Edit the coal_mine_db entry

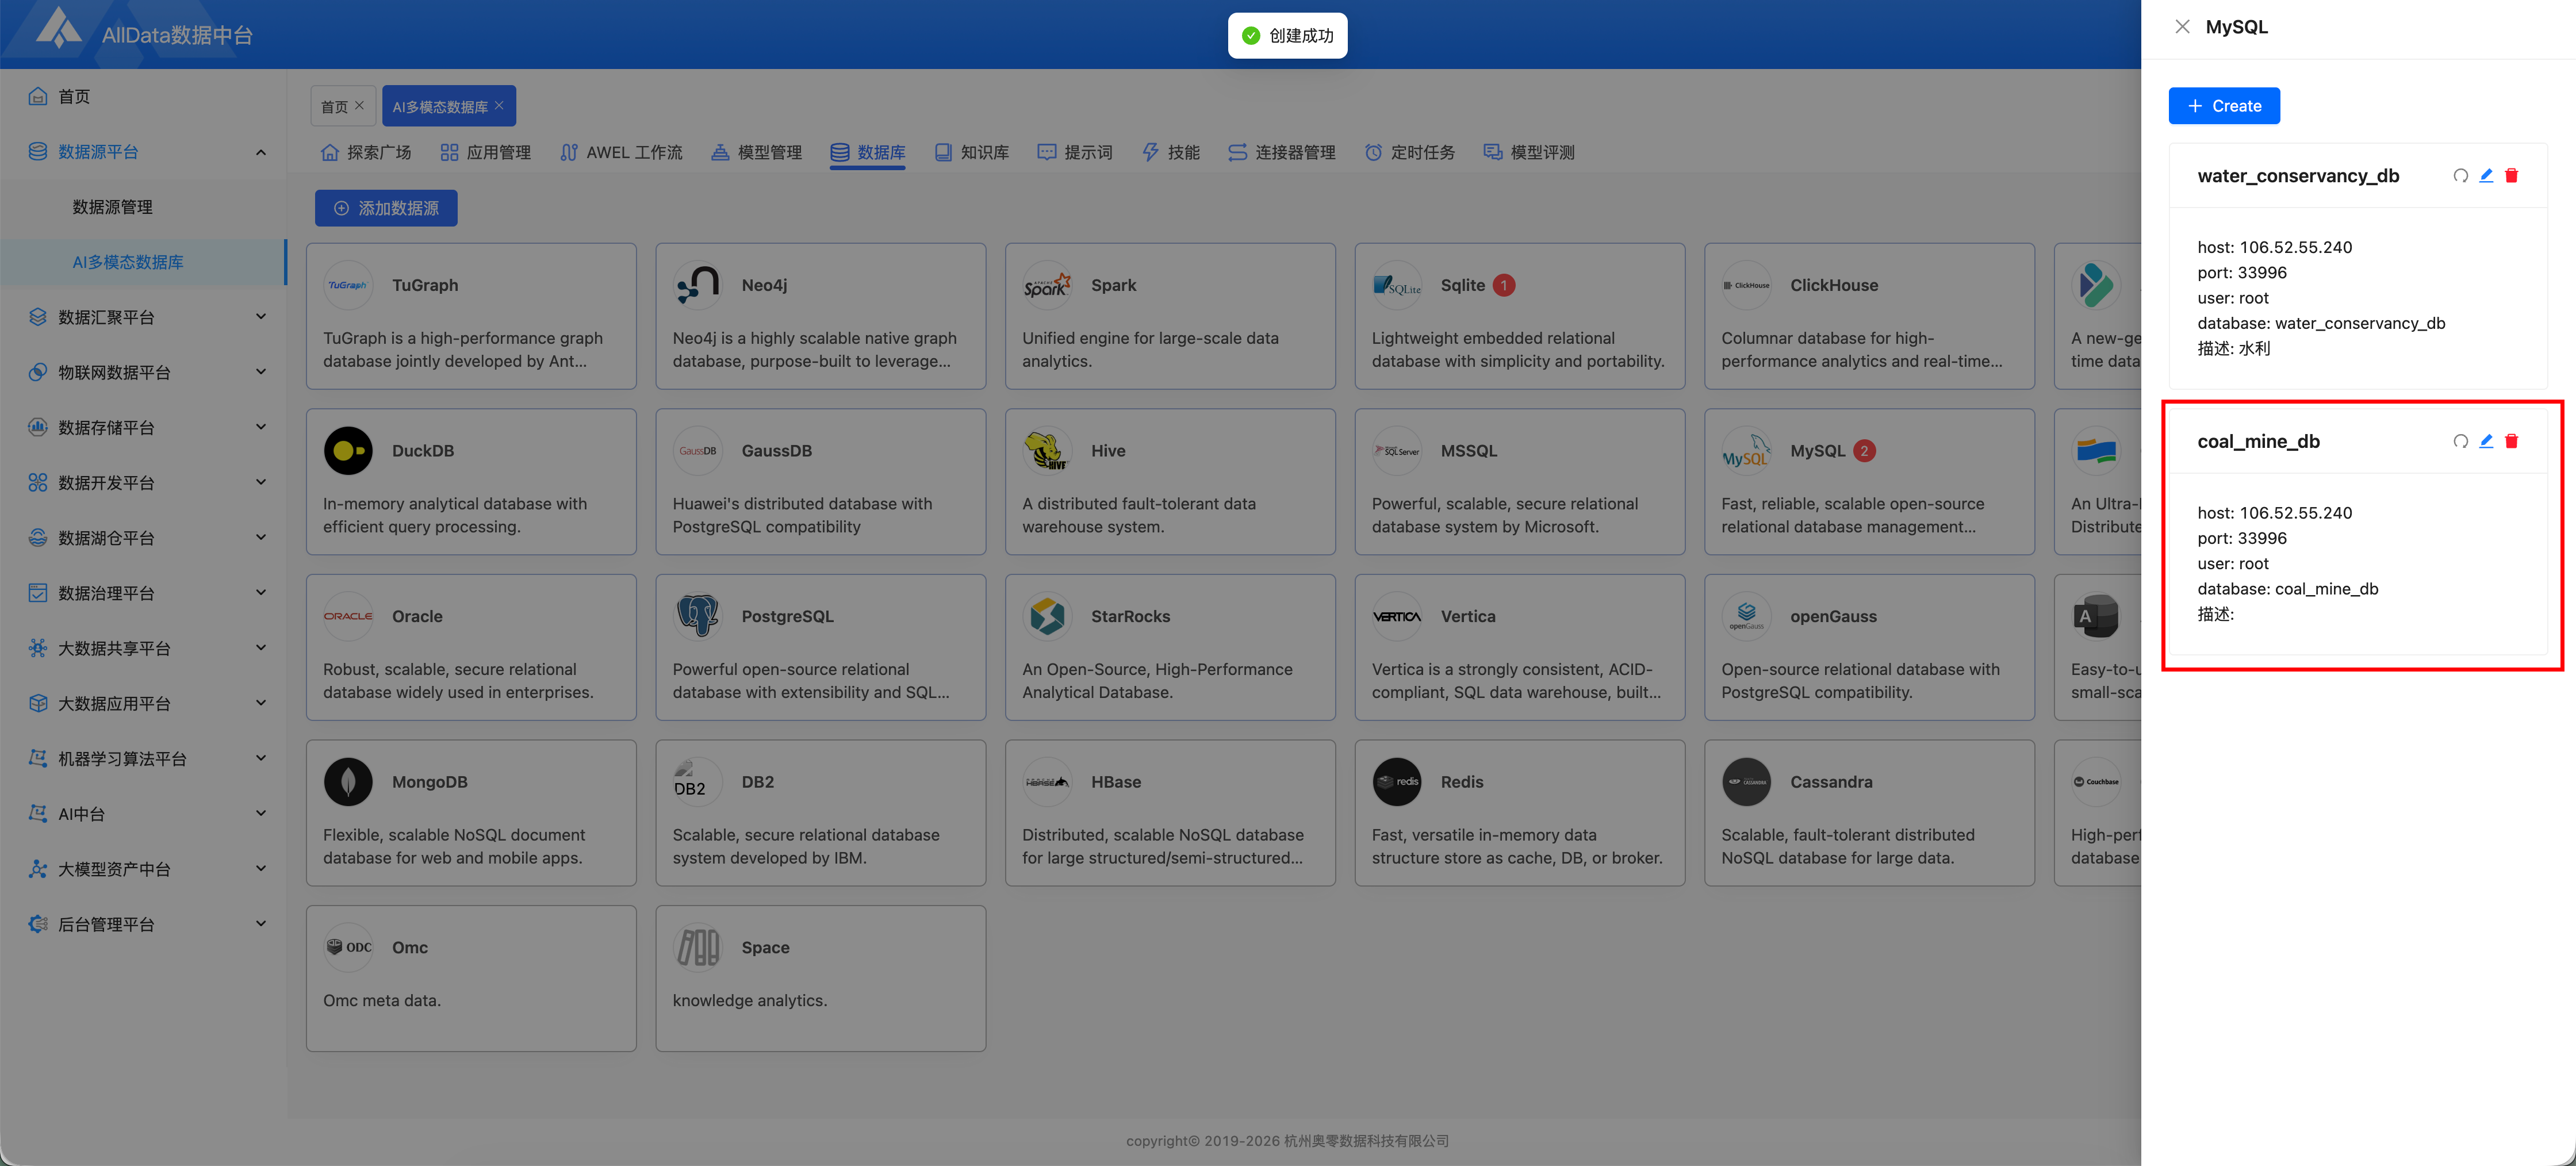[x=2486, y=441]
